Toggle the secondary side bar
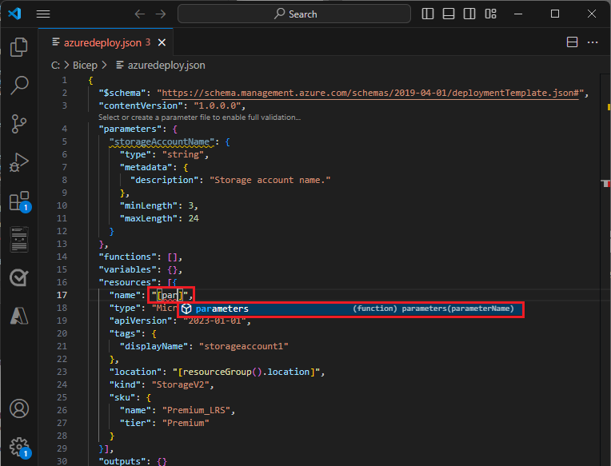The image size is (611, 466). (469, 14)
